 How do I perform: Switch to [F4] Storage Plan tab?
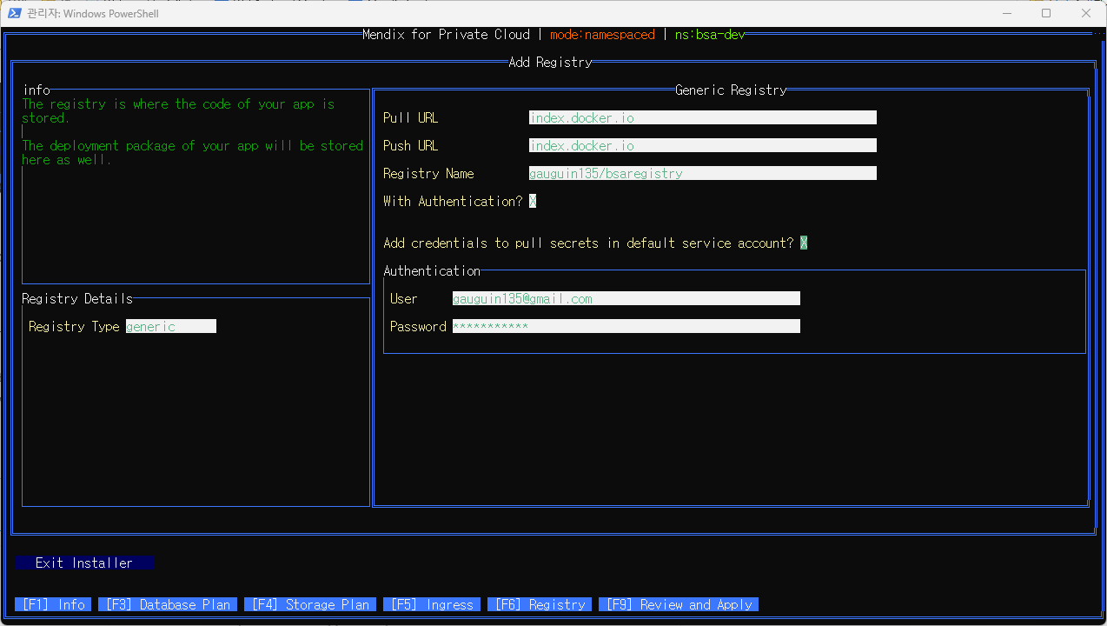pos(310,604)
